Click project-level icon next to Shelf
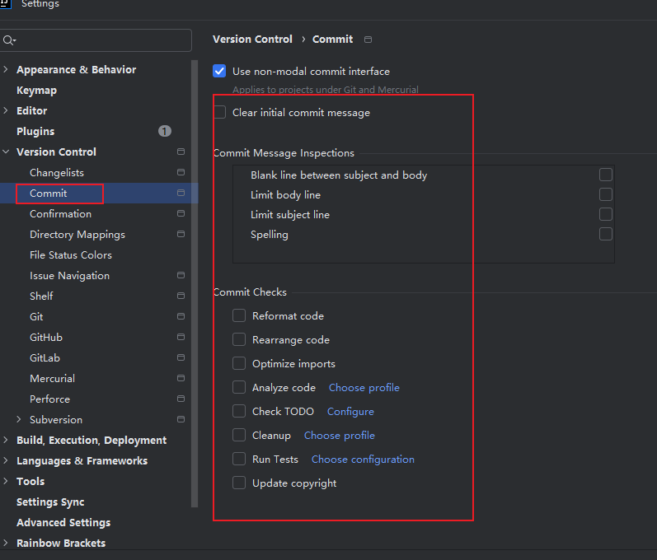The width and height of the screenshot is (657, 560). pyautogui.click(x=181, y=296)
